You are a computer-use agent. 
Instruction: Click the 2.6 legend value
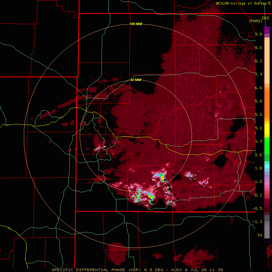pos(258,155)
